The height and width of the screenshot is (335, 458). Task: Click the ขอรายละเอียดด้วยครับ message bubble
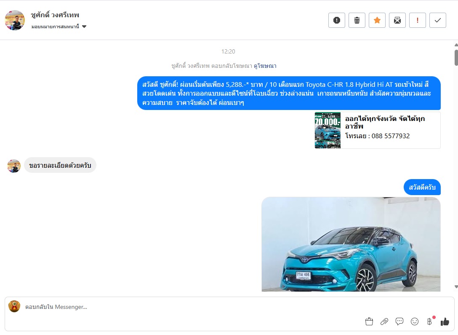pos(60,166)
